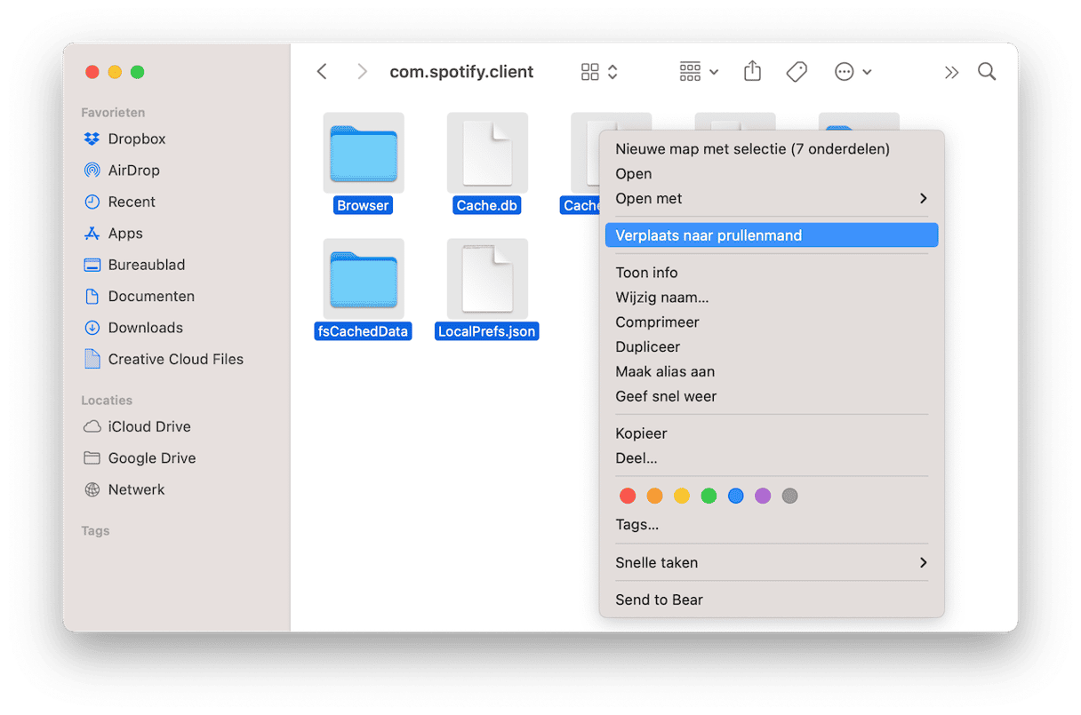The height and width of the screenshot is (715, 1081).
Task: Expand the 'Open met' submenu
Action: tap(770, 199)
